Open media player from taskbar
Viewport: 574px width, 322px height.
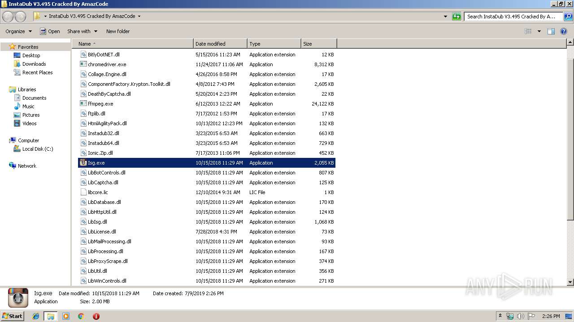66,316
